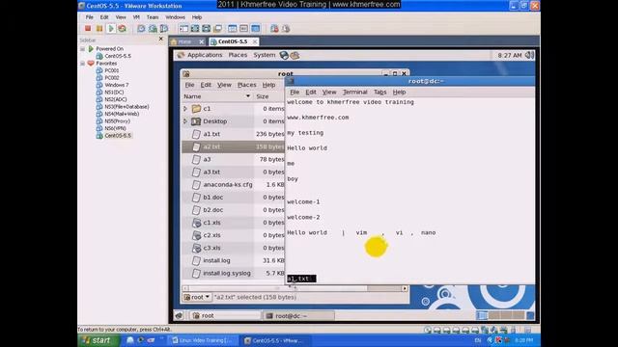
Task: Open file manager View menu
Action: (224, 85)
